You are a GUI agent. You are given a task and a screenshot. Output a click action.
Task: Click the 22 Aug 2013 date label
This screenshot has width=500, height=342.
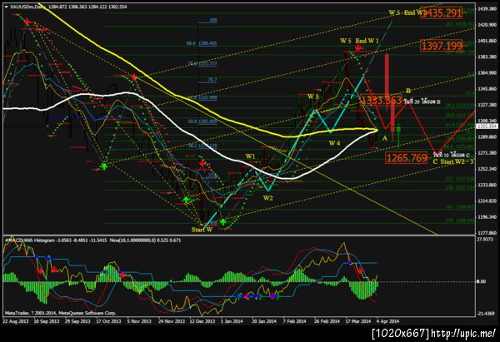[x=15, y=321]
